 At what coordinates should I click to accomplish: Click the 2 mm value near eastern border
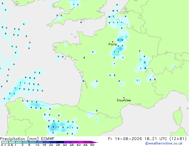(145, 62)
